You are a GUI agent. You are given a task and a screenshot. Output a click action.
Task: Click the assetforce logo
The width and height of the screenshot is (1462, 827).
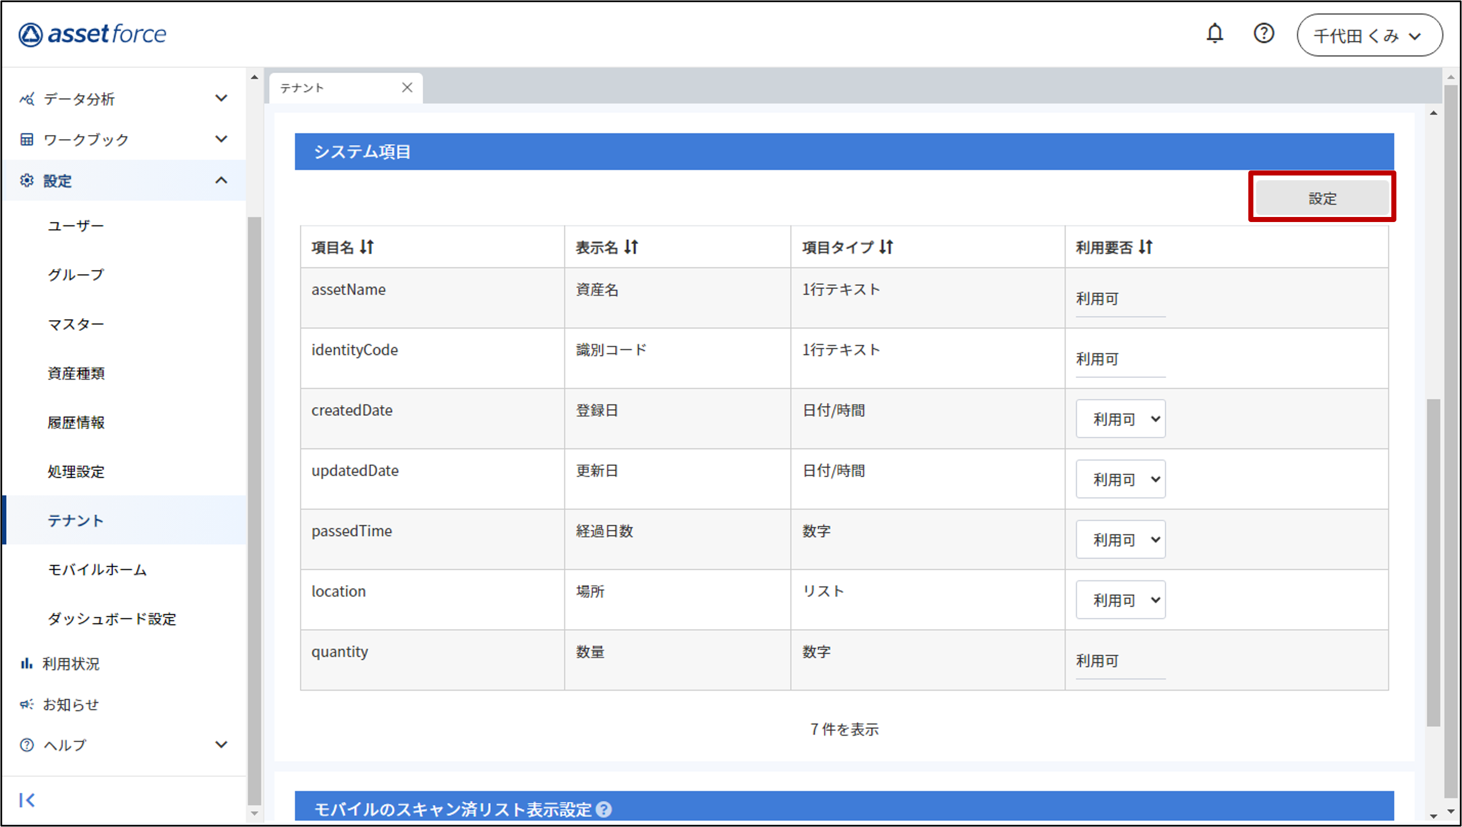tap(93, 34)
